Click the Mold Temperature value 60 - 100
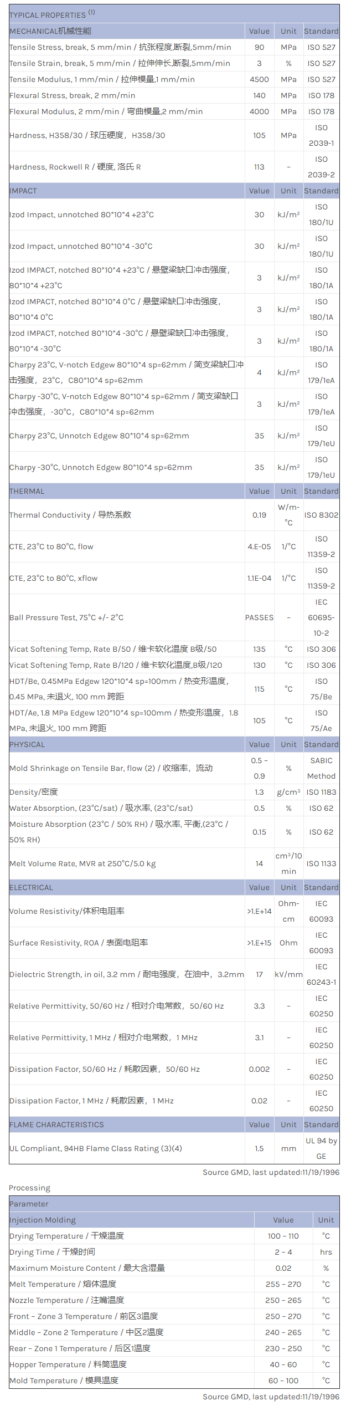Viewport: 341px width, 1411px height. coord(283,1381)
